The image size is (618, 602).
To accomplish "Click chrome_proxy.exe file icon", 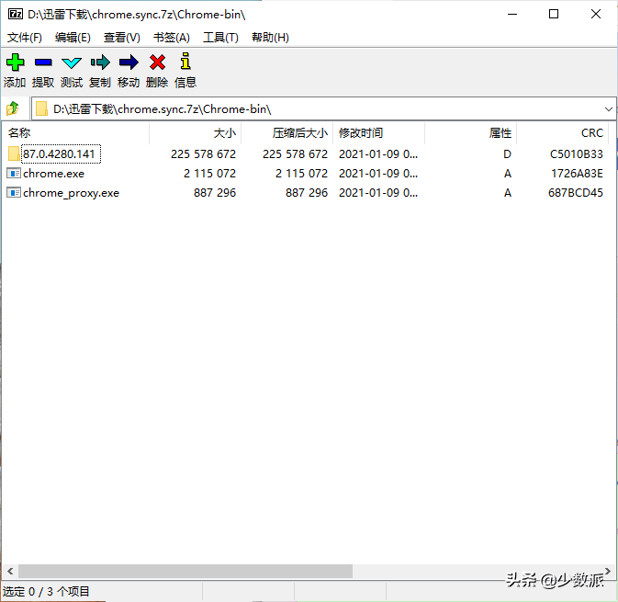I will point(14,192).
